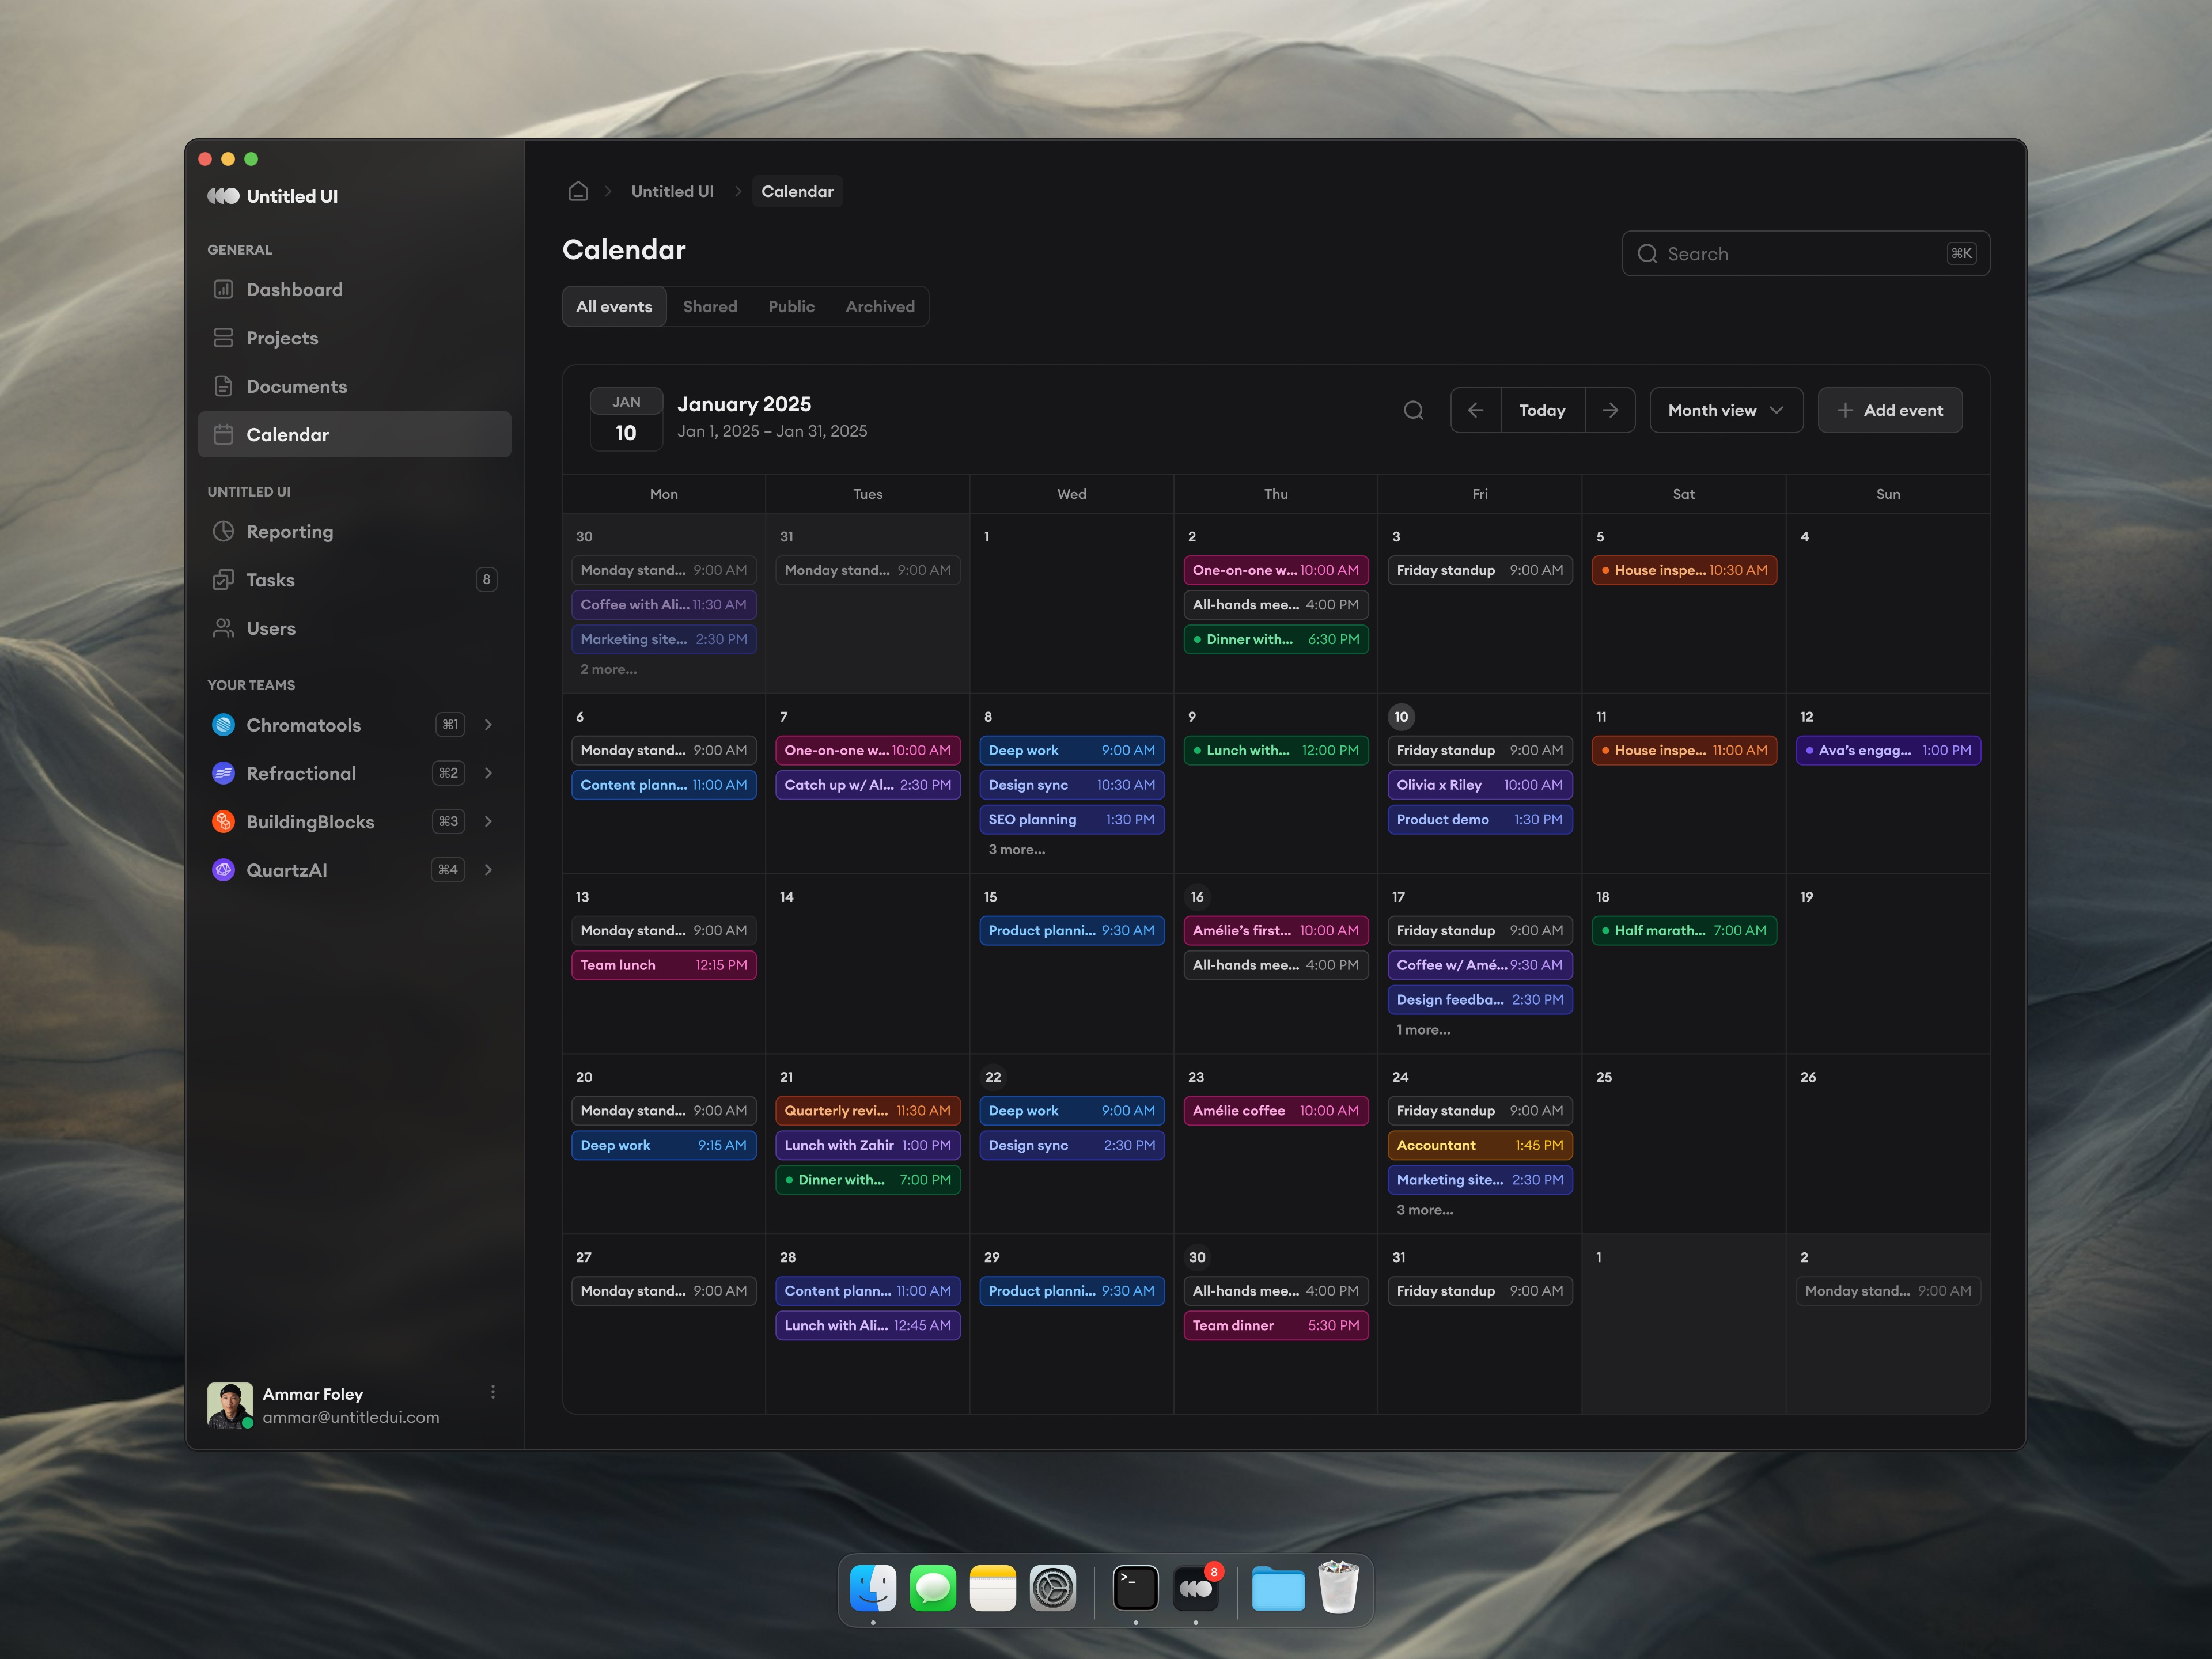Show 3 more events on January 8
The height and width of the screenshot is (1659, 2212).
click(1017, 849)
